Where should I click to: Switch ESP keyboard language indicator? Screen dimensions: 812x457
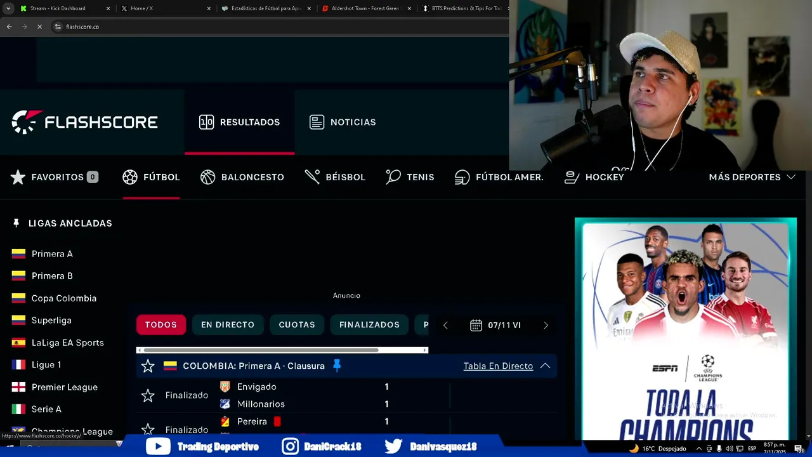(x=752, y=449)
